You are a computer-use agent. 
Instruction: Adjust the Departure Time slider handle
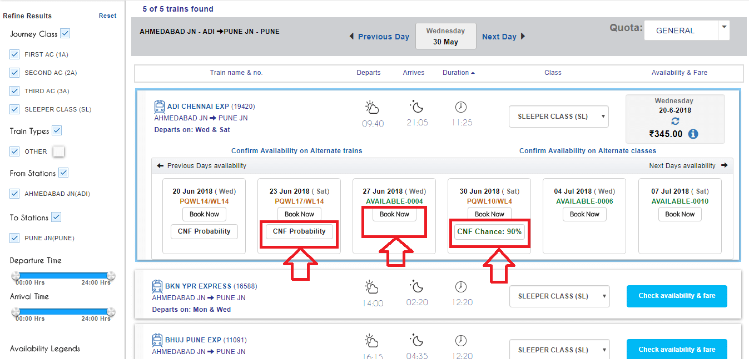(x=17, y=275)
